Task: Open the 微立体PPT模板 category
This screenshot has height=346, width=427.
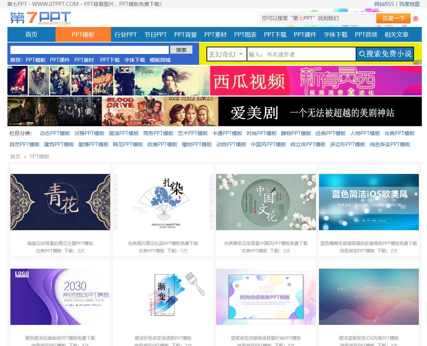Action: point(308,144)
